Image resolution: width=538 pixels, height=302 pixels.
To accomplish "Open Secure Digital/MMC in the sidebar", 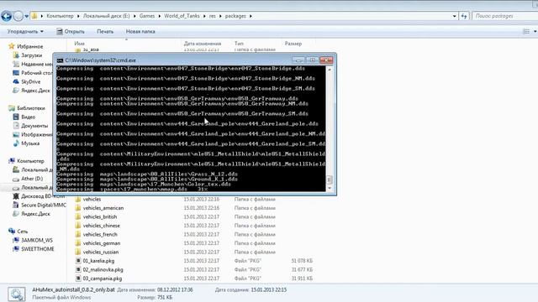I will [x=44, y=205].
